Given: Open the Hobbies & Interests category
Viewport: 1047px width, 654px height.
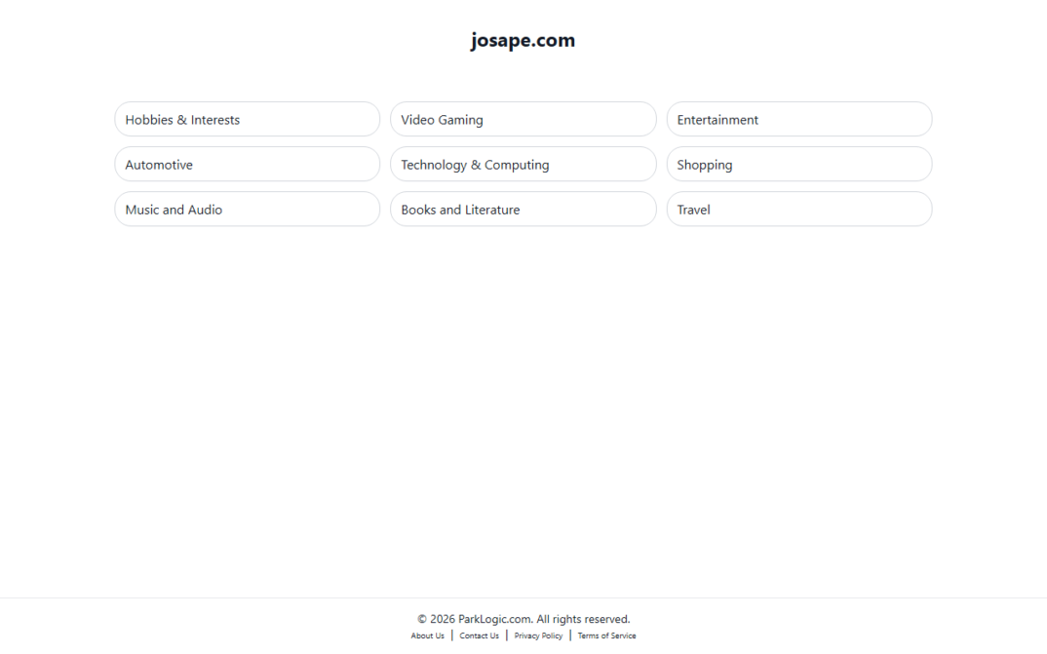Looking at the screenshot, I should click(x=247, y=120).
